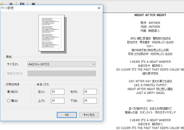Click the lyric line starting '冷たい朝に目覚め'
184x130 pixels.
click(150, 38)
